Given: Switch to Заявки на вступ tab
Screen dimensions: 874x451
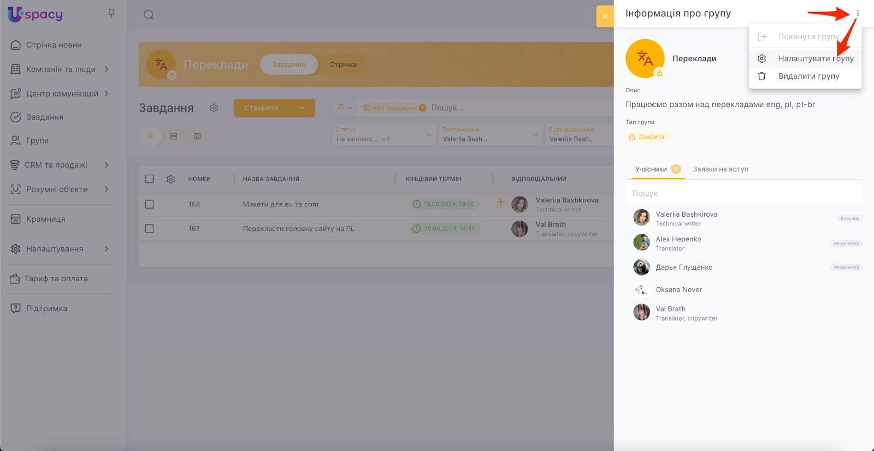Looking at the screenshot, I should point(721,169).
